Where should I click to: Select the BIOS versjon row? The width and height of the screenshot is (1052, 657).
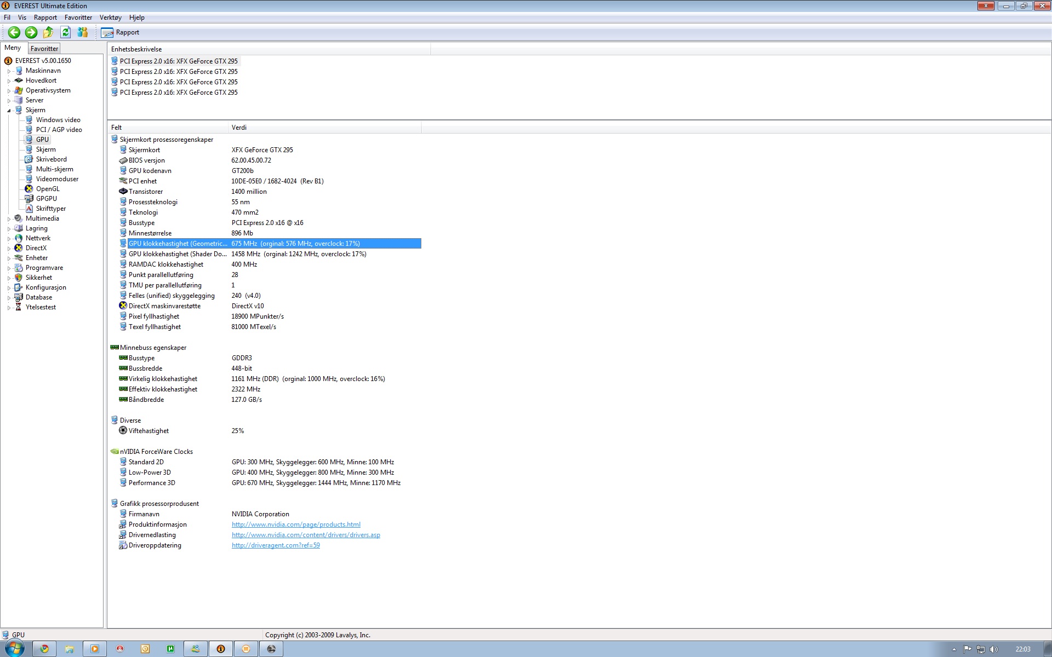270,160
